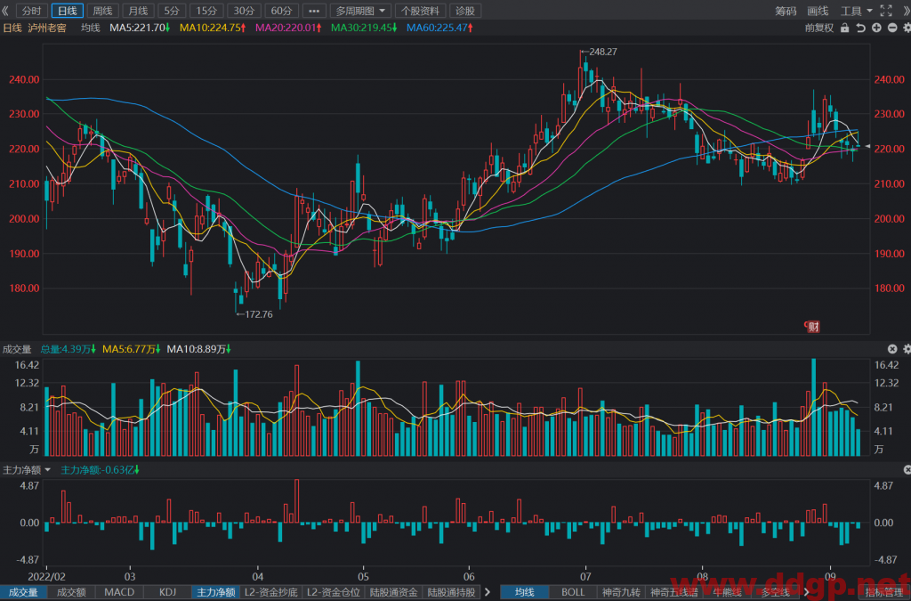Viewport: 911px width, 601px height.
Task: Click the volume MA5:6.77万 text
Action: click(x=132, y=349)
